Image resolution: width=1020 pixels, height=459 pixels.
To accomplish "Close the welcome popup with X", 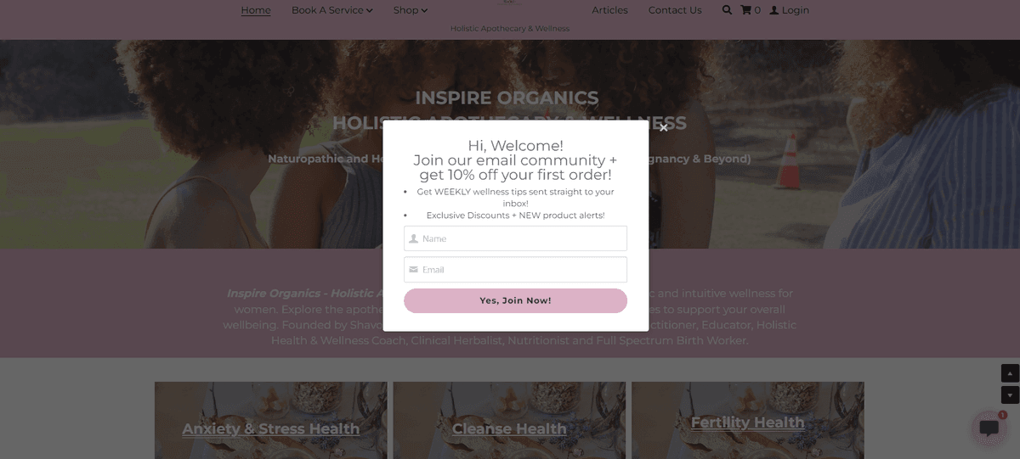I will click(x=664, y=128).
